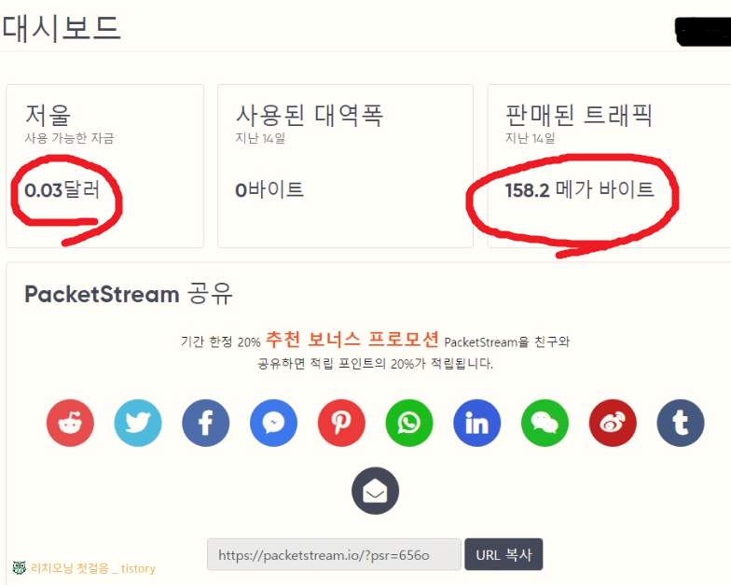Select the packetstream.io referral URL field
731x585 pixels.
(x=334, y=554)
